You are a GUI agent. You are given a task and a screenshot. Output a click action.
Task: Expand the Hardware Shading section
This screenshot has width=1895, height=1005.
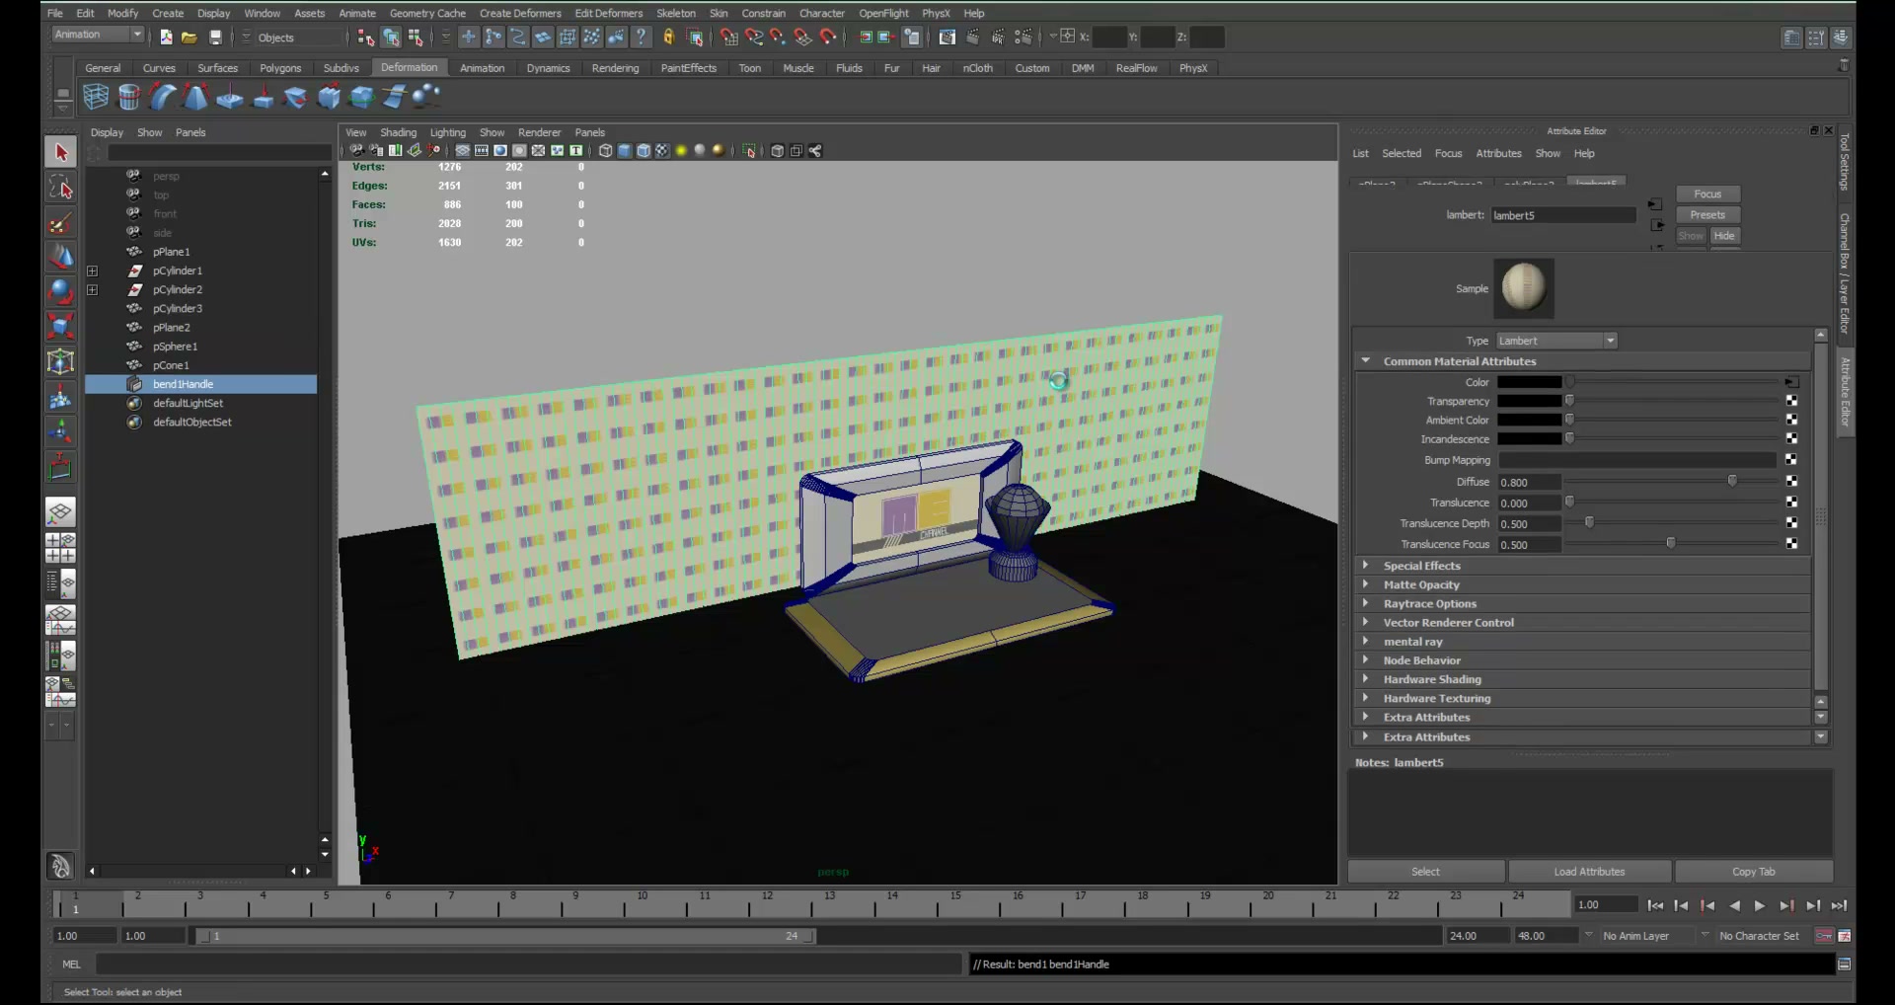pyautogui.click(x=1366, y=679)
